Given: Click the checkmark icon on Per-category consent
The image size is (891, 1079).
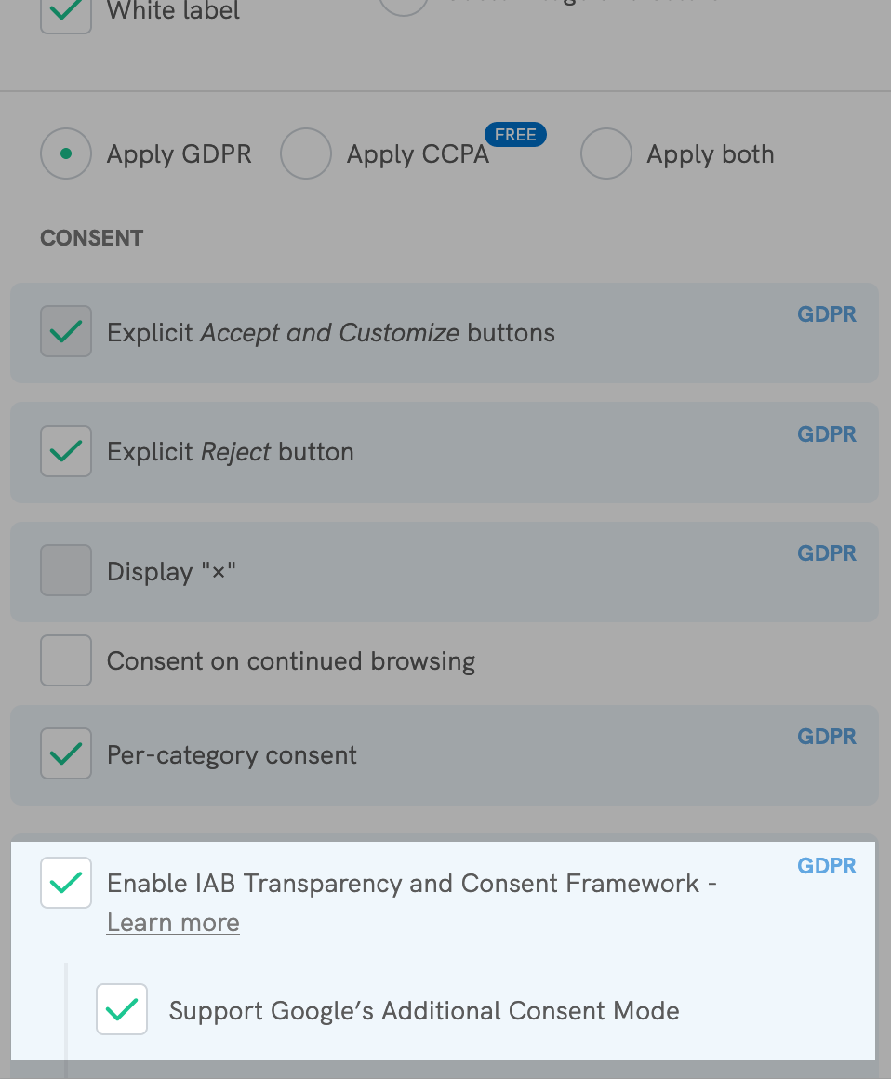Looking at the screenshot, I should point(65,753).
